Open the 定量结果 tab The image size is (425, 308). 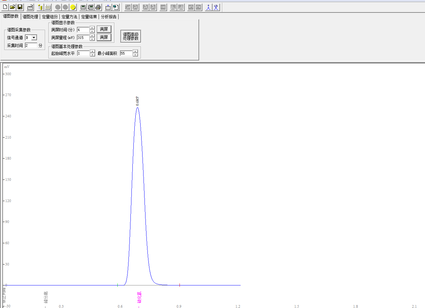89,17
